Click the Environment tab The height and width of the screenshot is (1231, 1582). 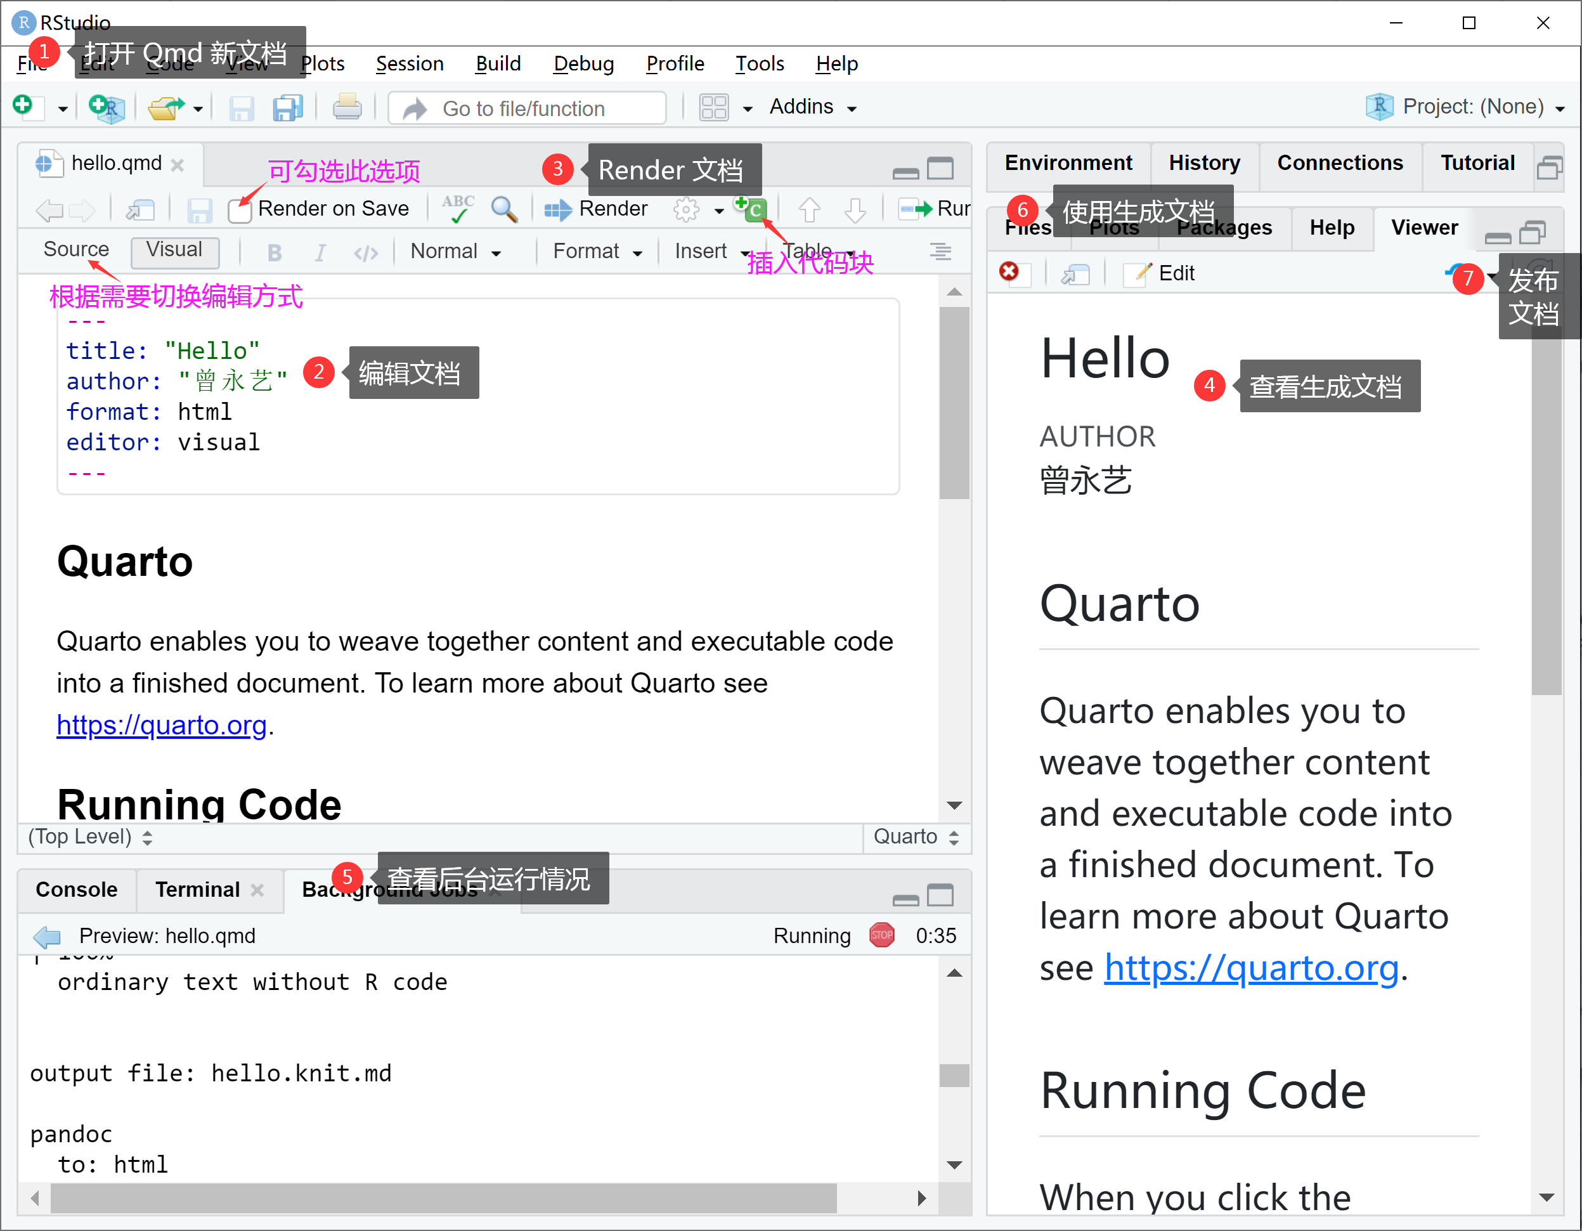coord(1068,163)
